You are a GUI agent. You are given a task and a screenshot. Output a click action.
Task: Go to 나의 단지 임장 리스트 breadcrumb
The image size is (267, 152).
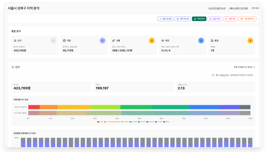pyautogui.click(x=217, y=8)
